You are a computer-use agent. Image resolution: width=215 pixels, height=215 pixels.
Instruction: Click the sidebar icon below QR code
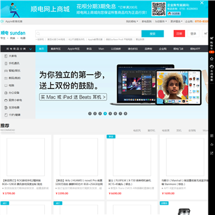click(x=211, y=145)
